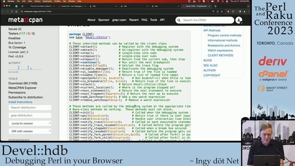
Task: Open the Issues (0) sidebar link
Action: [15, 29]
